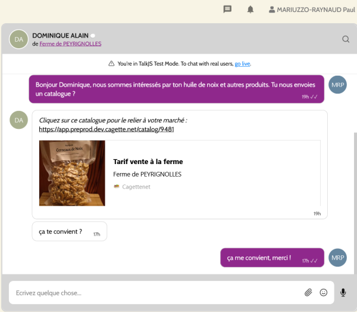This screenshot has width=357, height=312.
Task: Start voice recording with the microphone icon
Action: [343, 292]
